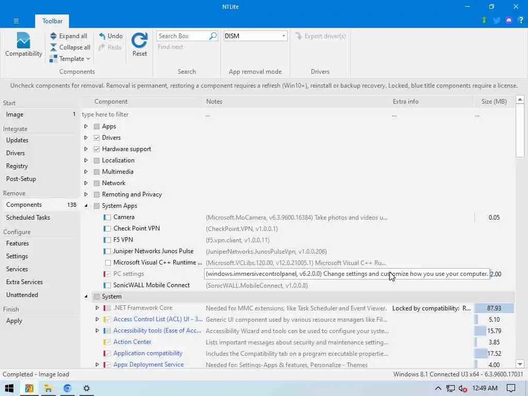Viewport: 528px width, 396px height.
Task: Sort by the Size (MB) column header
Action: (493, 102)
